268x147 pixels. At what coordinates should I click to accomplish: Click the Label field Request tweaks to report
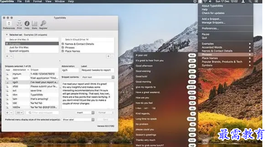(97, 70)
